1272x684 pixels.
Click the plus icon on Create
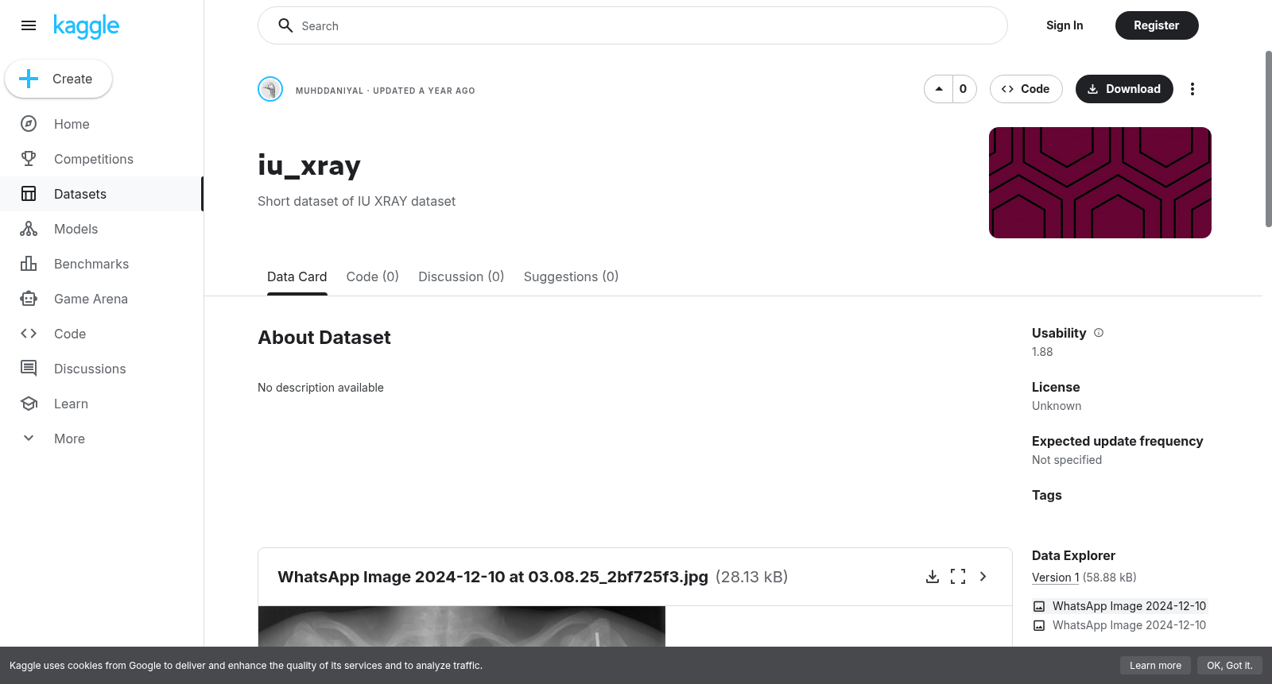29,79
